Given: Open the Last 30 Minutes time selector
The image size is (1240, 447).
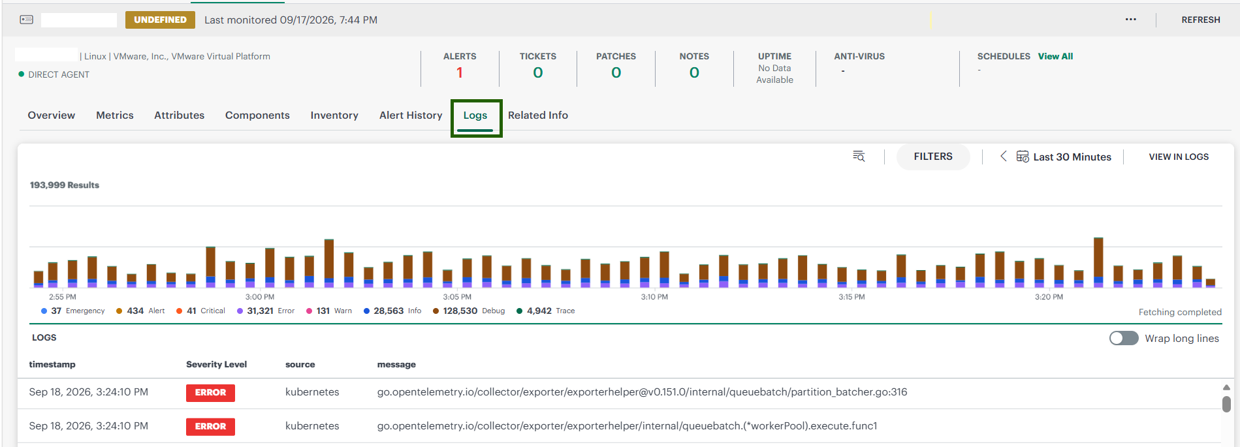Looking at the screenshot, I should coord(1072,157).
